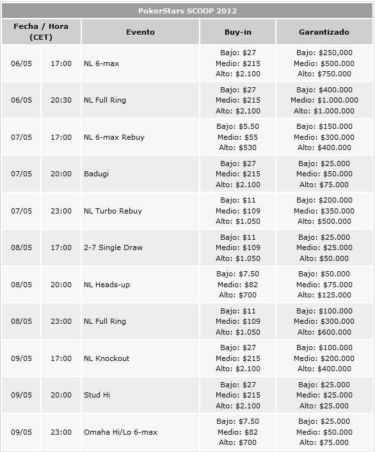Viewport: 375px width, 452px height.
Task: Click the Alto: $530 buy-in value
Action: 237,147
